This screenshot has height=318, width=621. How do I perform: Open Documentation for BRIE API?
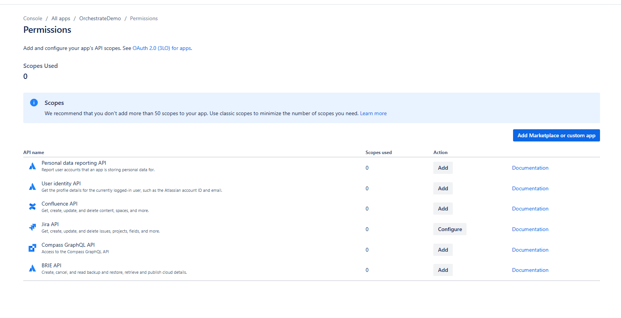[x=530, y=270]
